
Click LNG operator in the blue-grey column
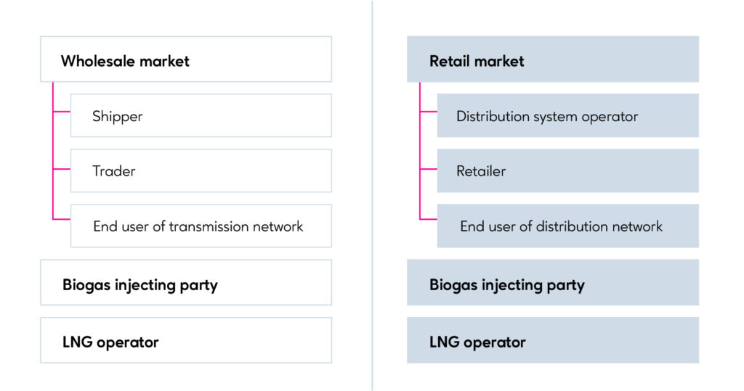click(552, 340)
